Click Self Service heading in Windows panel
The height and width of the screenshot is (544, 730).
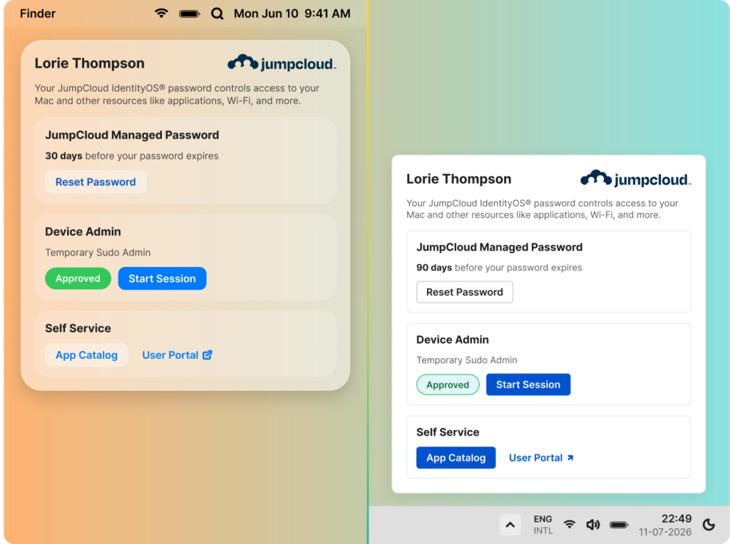448,432
